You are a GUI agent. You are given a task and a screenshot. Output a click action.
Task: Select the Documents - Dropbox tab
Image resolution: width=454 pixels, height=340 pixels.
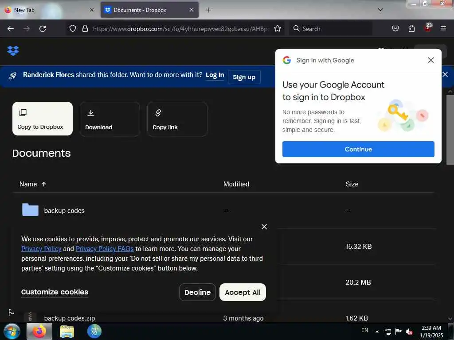[x=149, y=10]
